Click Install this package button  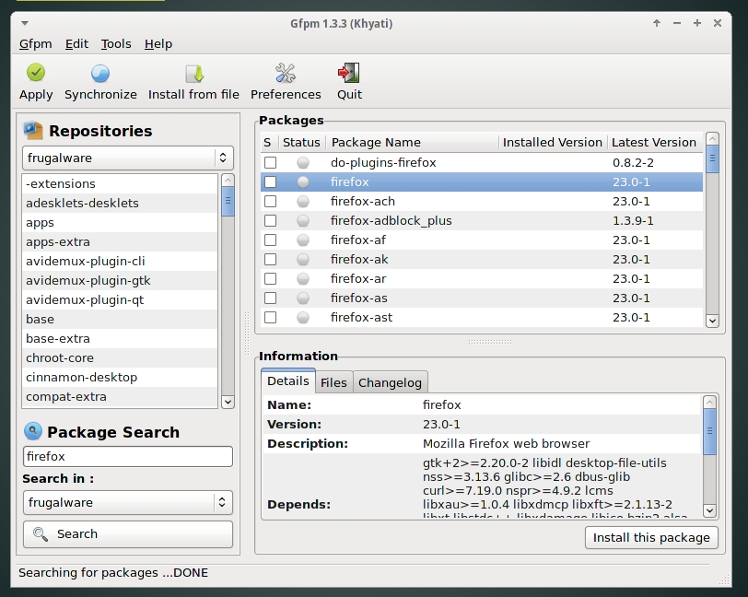click(651, 538)
